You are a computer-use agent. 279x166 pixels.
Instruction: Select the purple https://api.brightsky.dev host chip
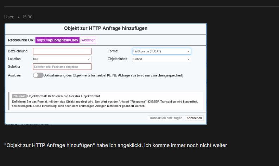coord(57,40)
